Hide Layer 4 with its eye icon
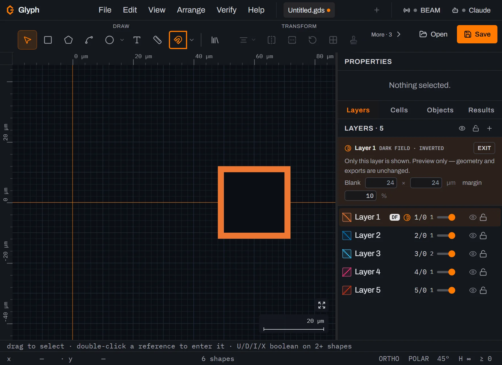The height and width of the screenshot is (365, 502). click(x=473, y=272)
